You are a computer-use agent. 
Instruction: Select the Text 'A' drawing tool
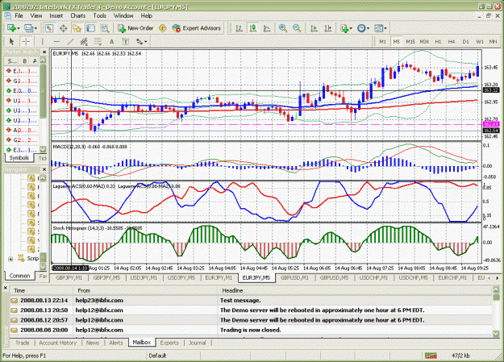coord(111,41)
